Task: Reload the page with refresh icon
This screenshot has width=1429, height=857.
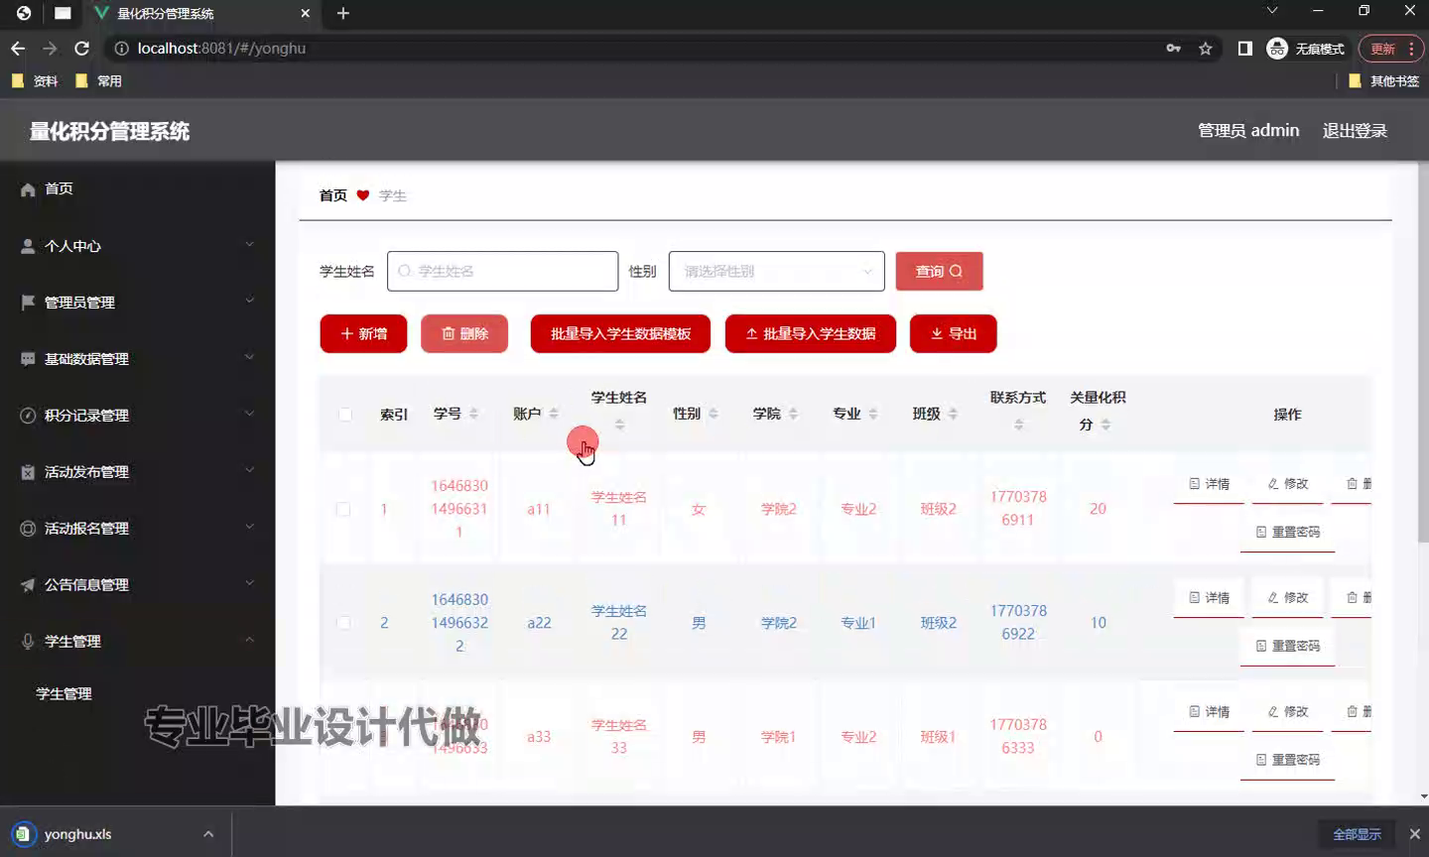Action: (x=82, y=48)
